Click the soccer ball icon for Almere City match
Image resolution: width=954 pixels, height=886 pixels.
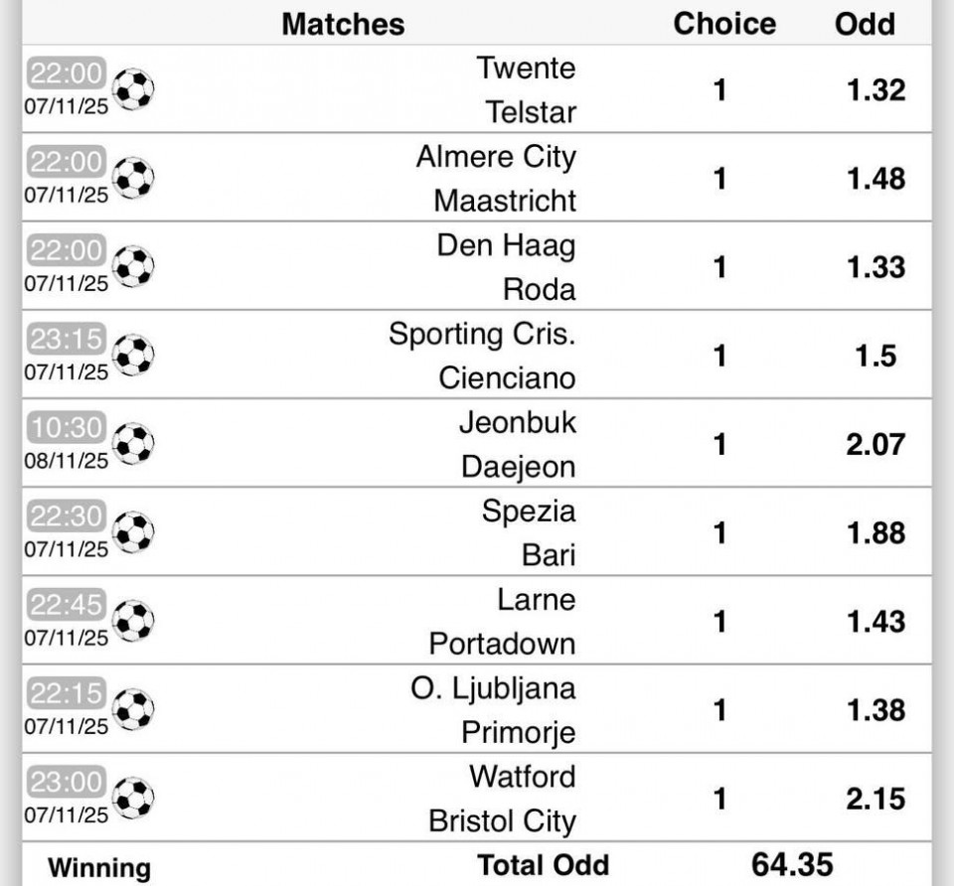(133, 179)
